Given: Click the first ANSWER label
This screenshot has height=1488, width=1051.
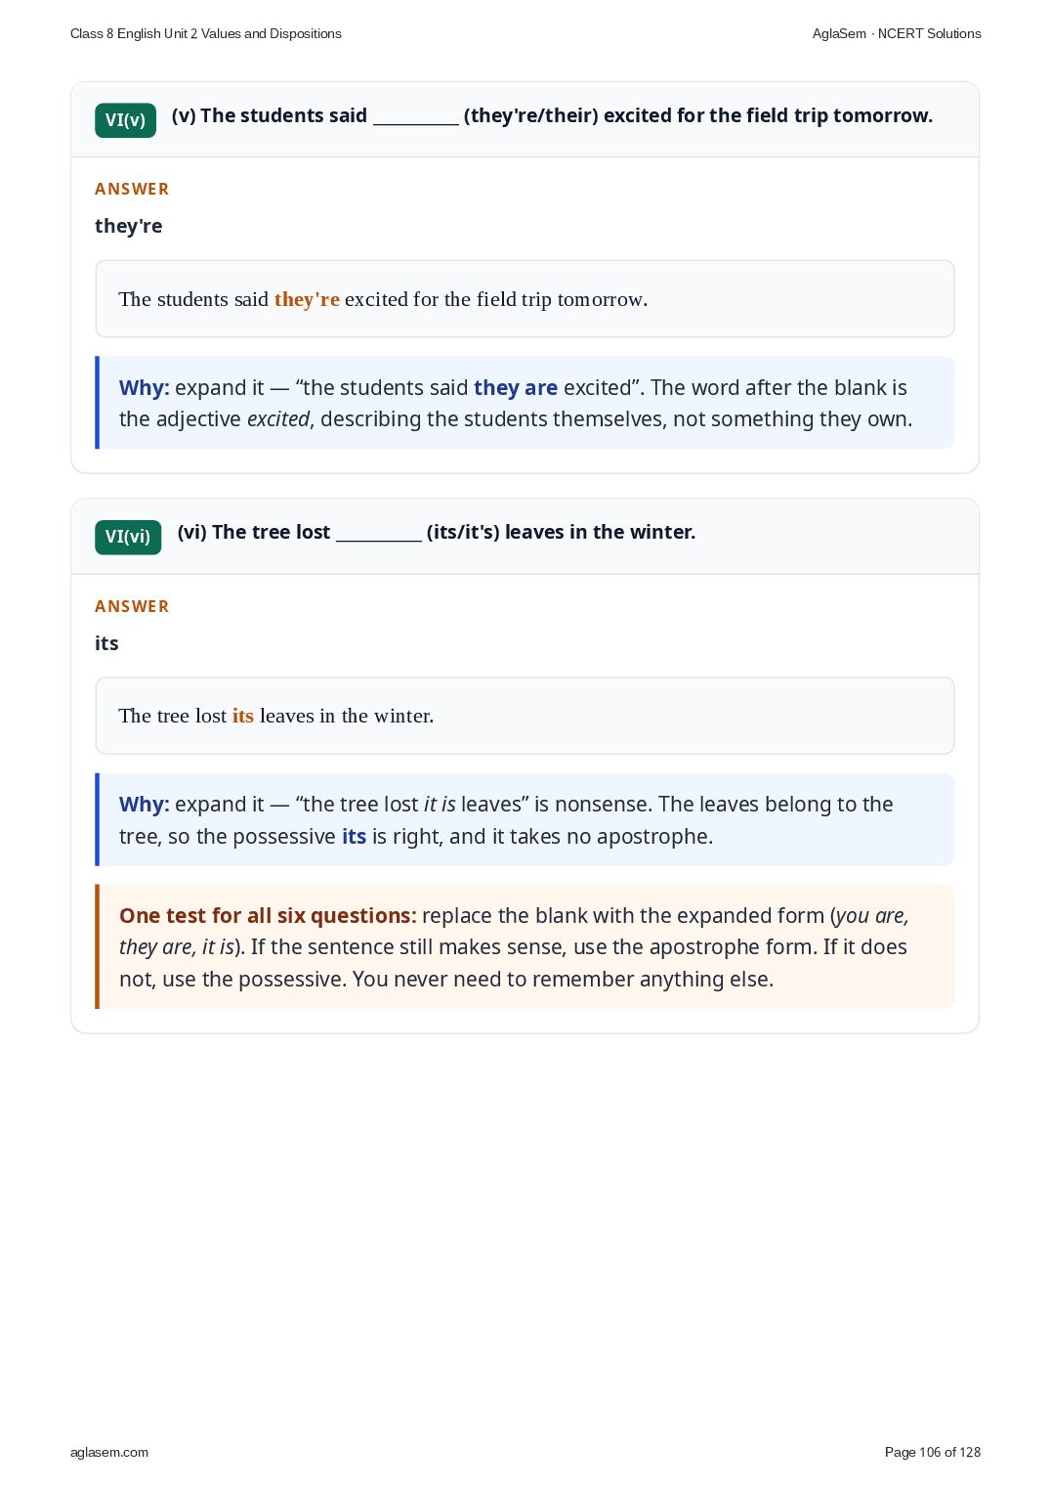Looking at the screenshot, I should click(x=132, y=189).
